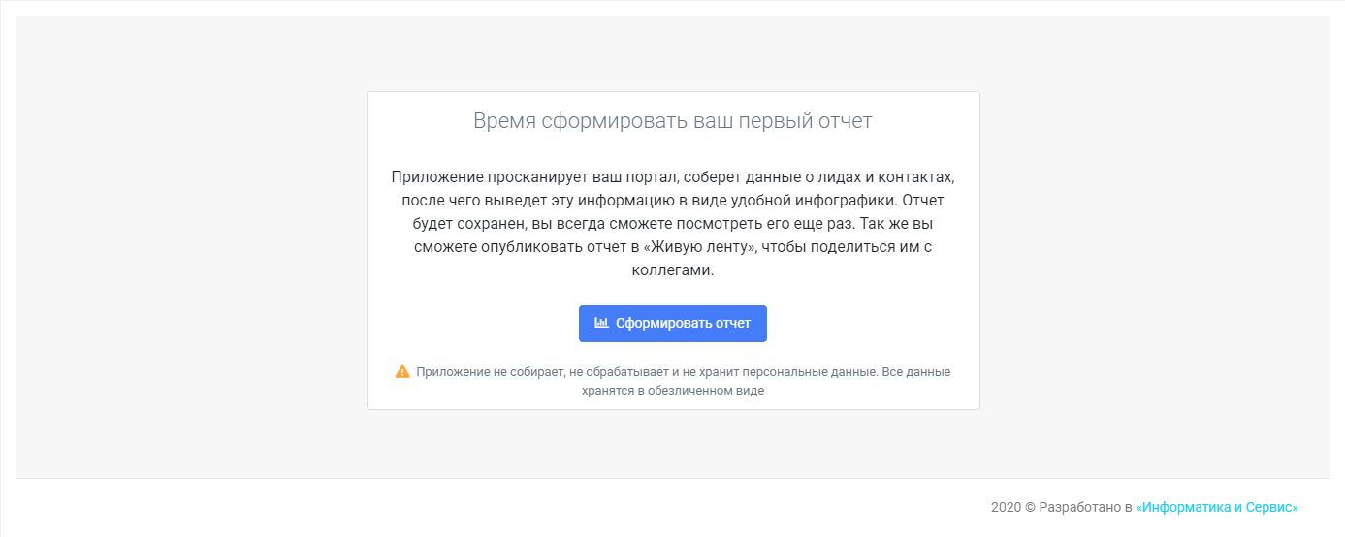
Task: Click the orange warning triangle icon
Action: 402,371
